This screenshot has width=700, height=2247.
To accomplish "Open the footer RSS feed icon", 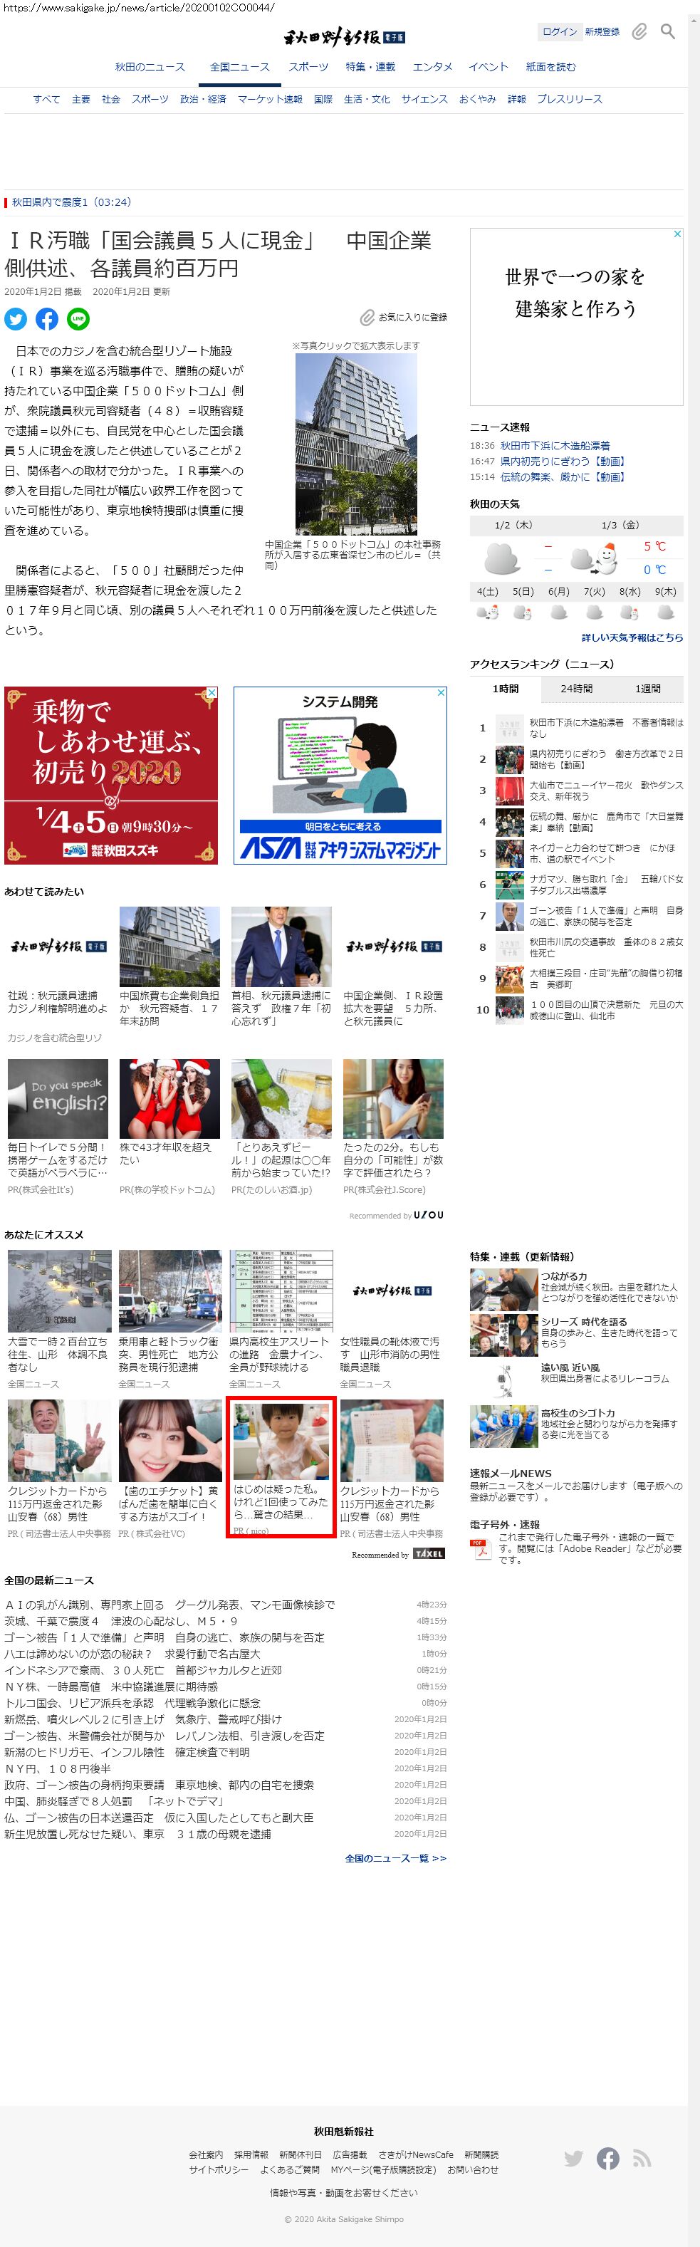I will 642,2158.
